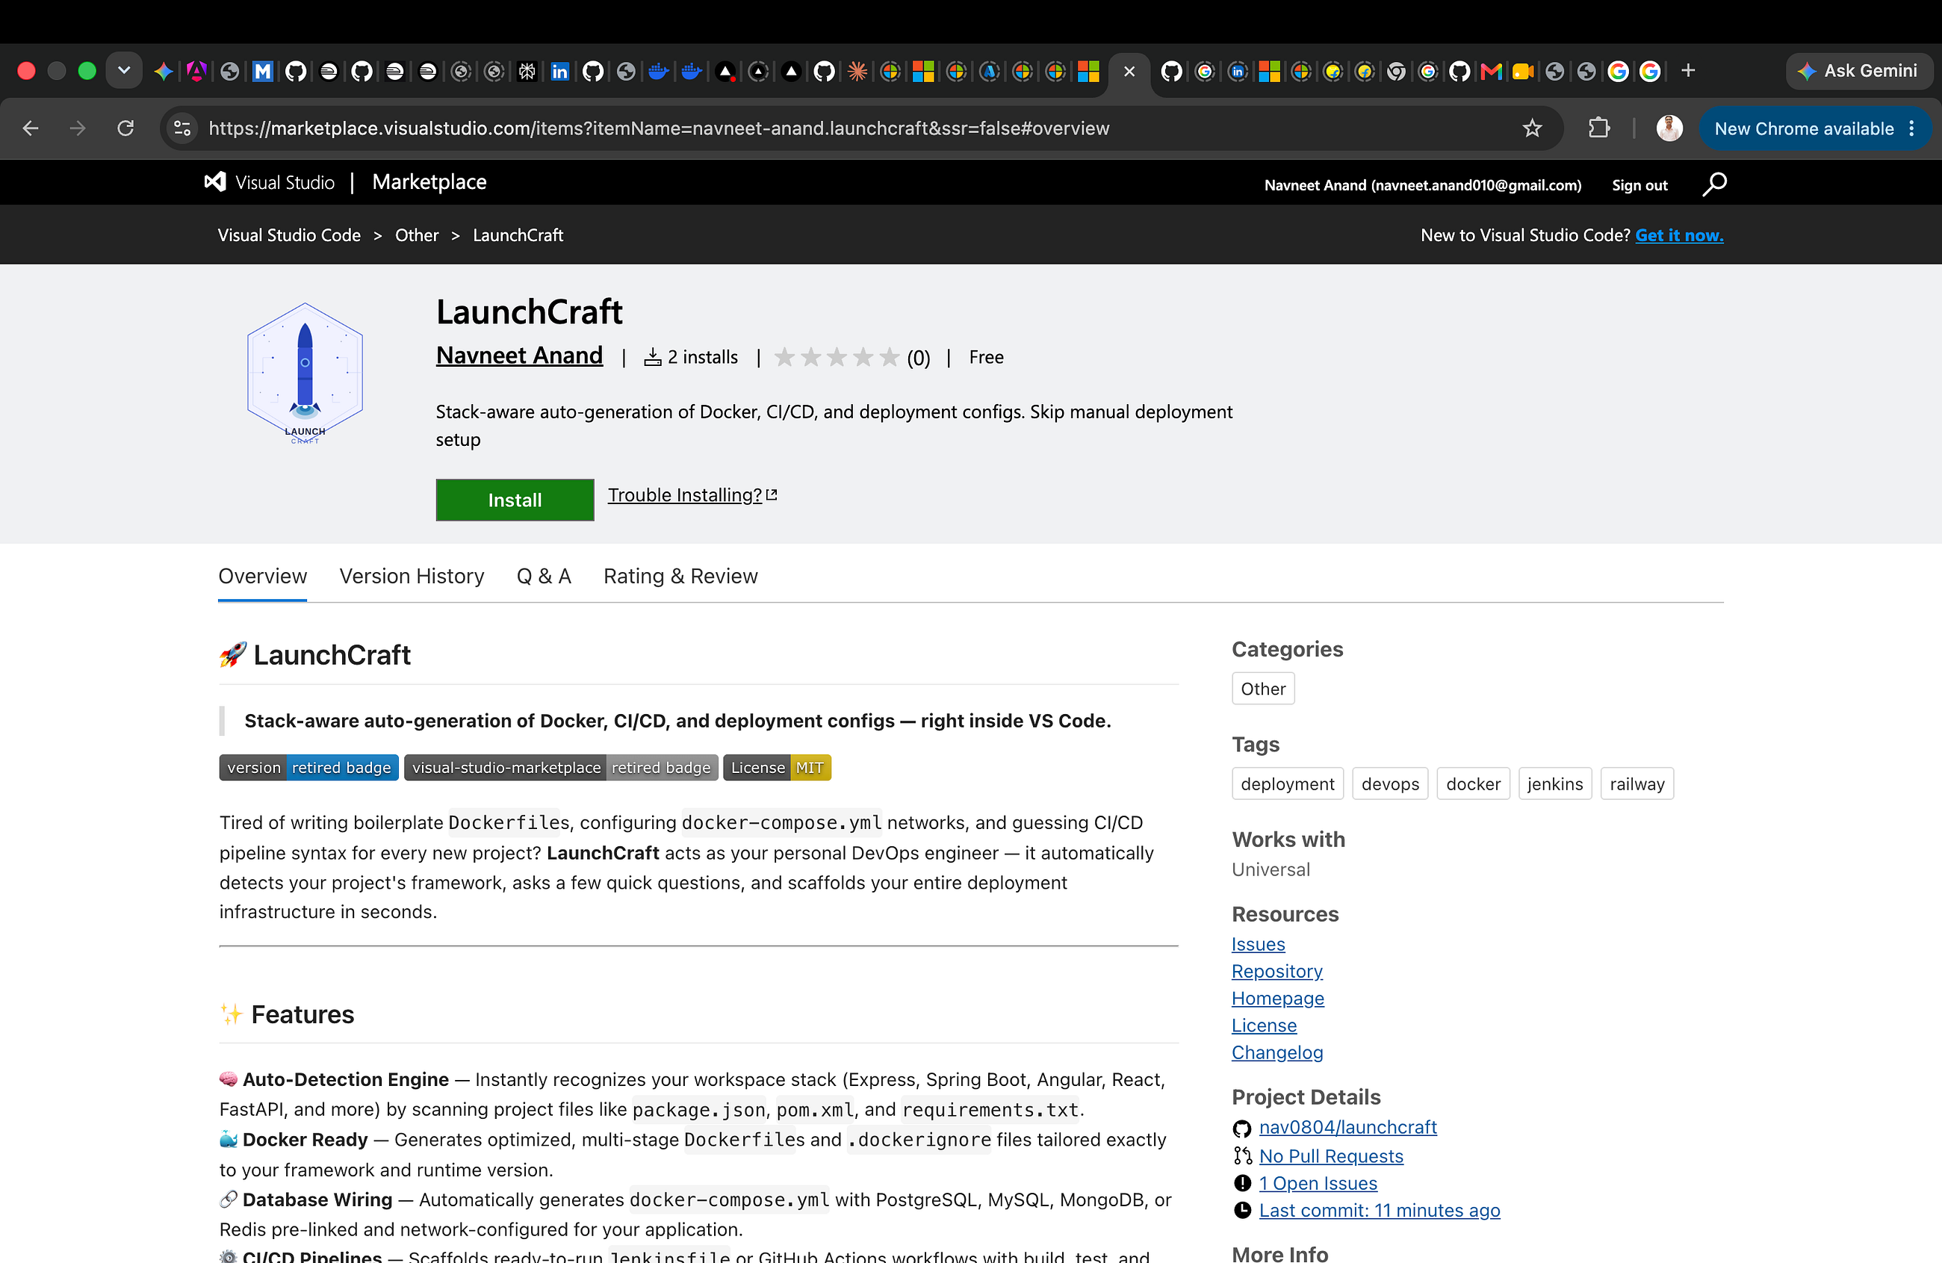Select the Overview tab
The image size is (1942, 1263).
[x=263, y=576]
